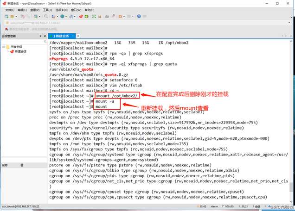Launch Xftp with the red toolbar icon
This screenshot has height=211, width=295.
(81, 17)
